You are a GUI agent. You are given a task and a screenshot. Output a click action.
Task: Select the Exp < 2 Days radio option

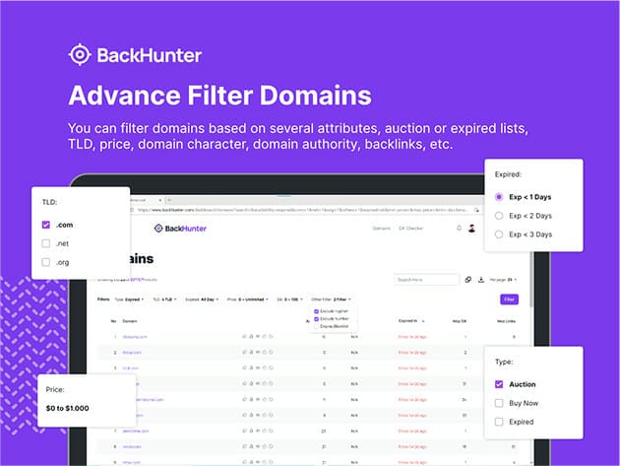coord(499,215)
